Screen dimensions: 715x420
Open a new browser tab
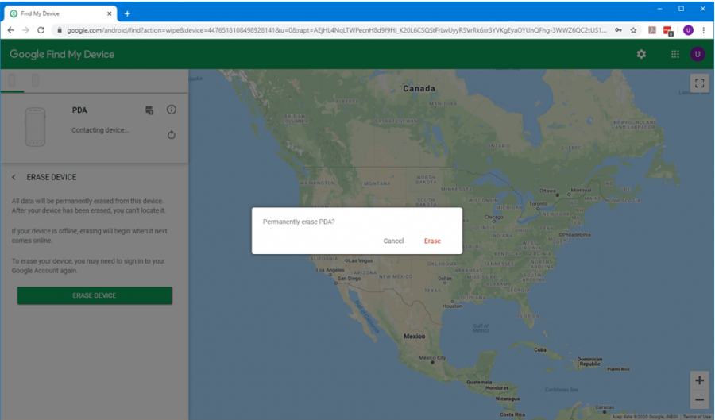(127, 13)
